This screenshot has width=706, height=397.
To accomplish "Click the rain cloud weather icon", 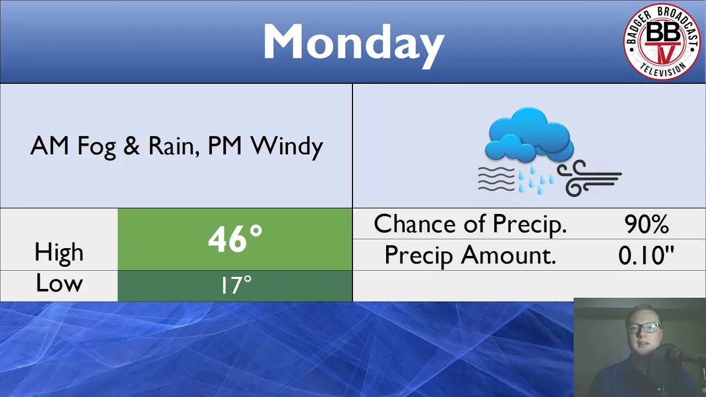I will pyautogui.click(x=550, y=151).
